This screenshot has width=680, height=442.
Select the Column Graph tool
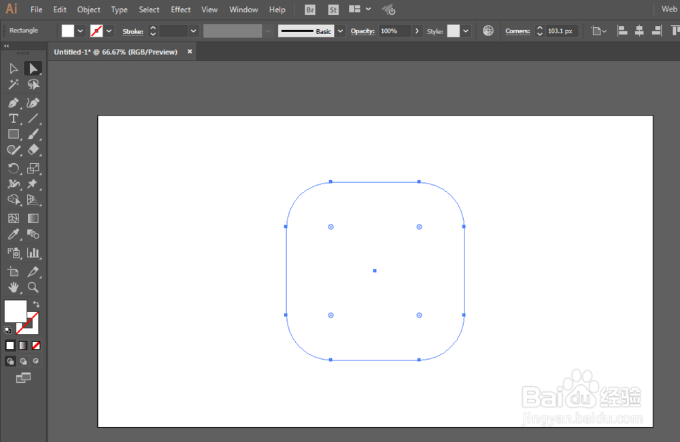[x=33, y=253]
